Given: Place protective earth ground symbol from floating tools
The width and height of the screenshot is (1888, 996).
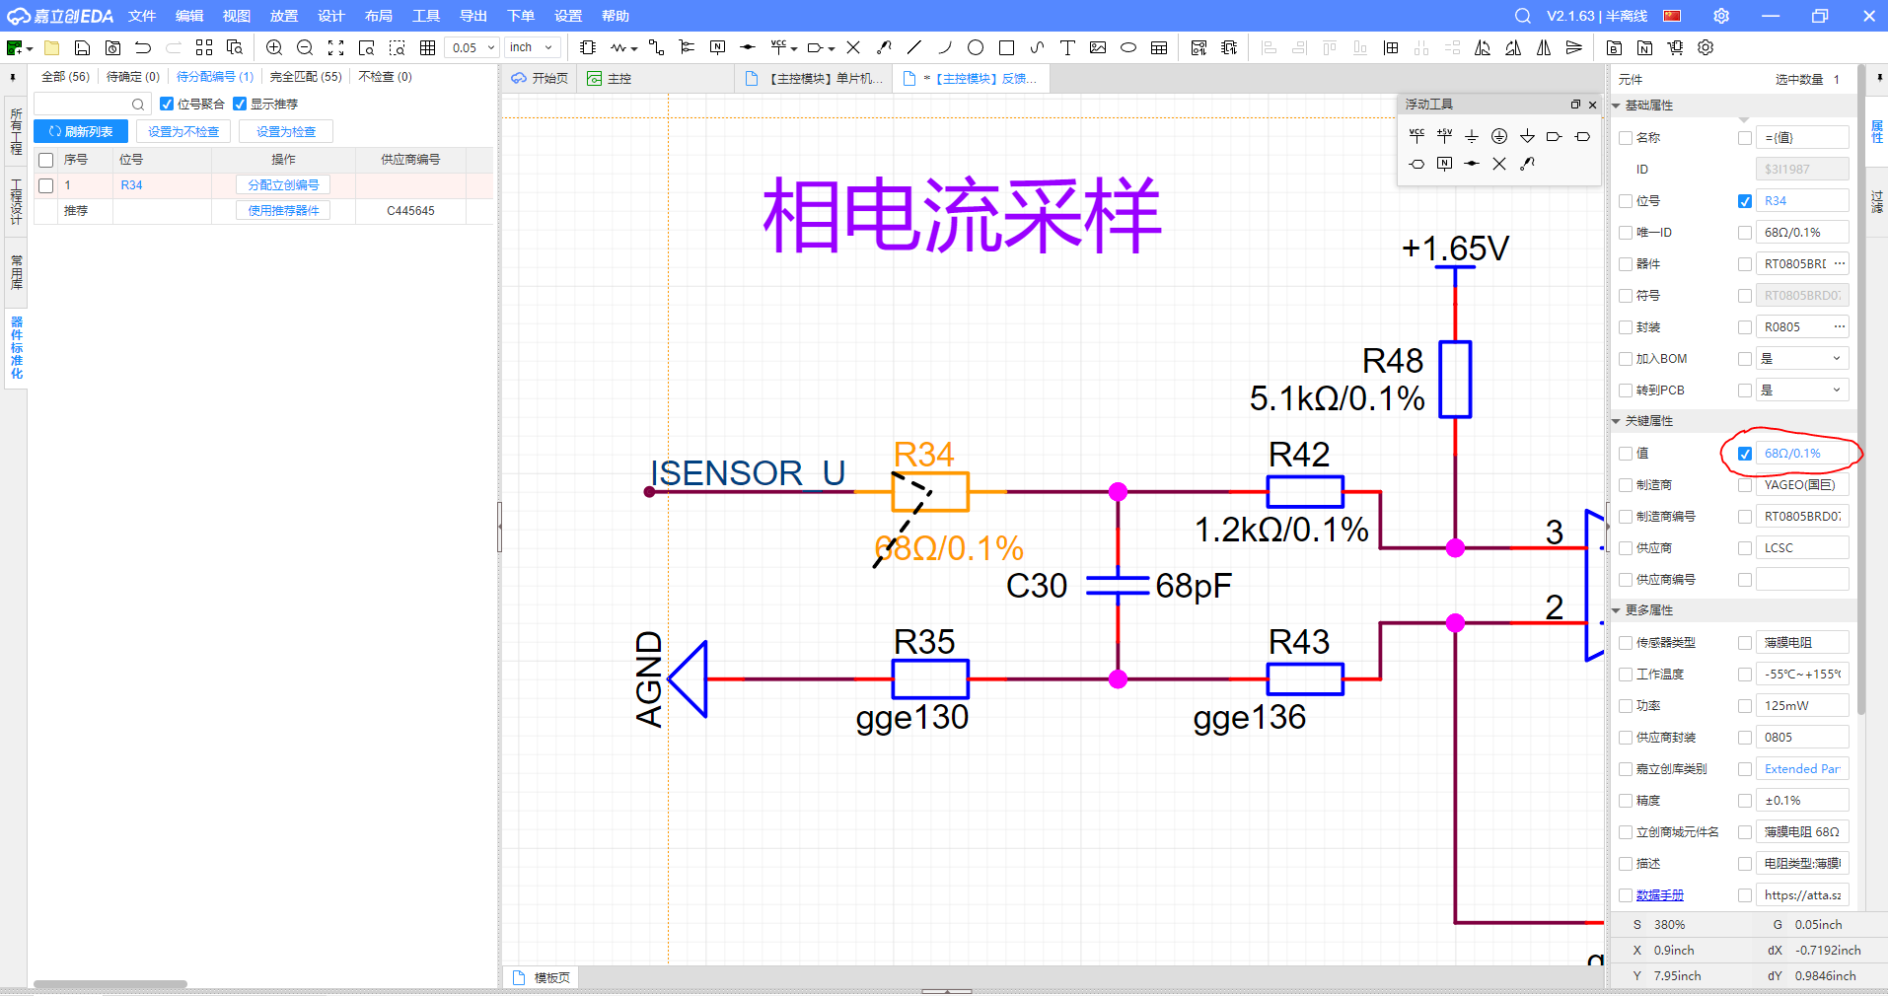Looking at the screenshot, I should pos(1499,136).
